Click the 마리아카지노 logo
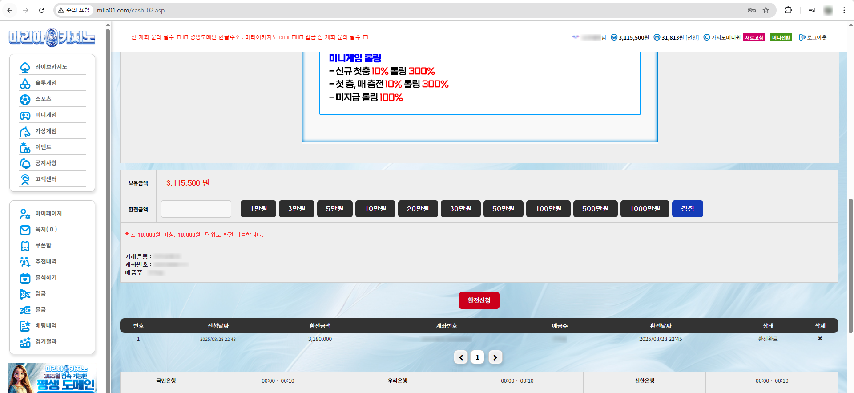Viewport: 854px width, 393px height. pyautogui.click(x=52, y=37)
